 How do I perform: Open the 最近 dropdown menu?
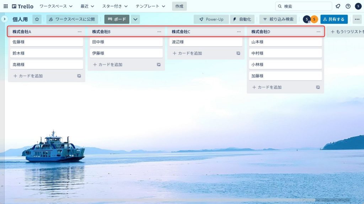pos(87,6)
